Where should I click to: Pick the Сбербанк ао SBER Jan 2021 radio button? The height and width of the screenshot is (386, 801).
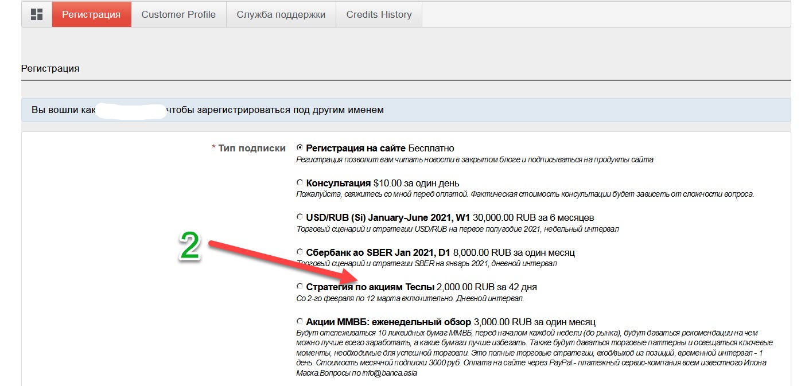point(300,252)
